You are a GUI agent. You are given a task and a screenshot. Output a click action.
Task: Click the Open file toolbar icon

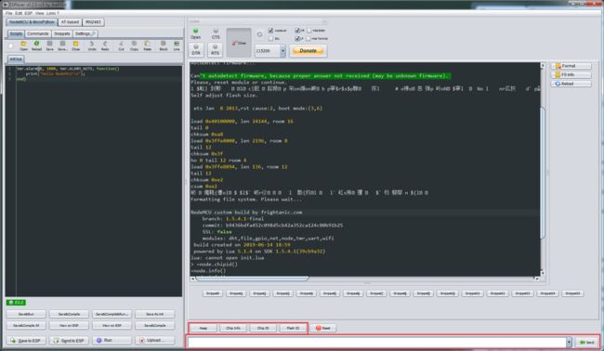coord(23,45)
